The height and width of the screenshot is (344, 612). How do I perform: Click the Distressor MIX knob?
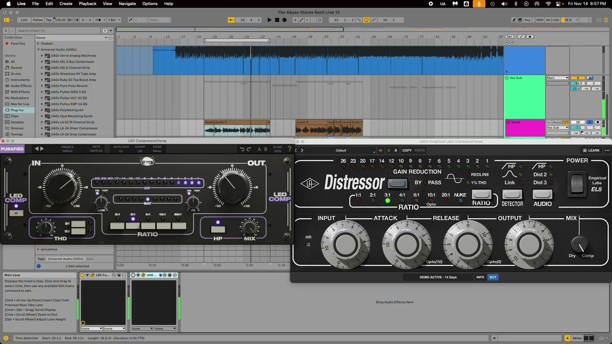(579, 244)
